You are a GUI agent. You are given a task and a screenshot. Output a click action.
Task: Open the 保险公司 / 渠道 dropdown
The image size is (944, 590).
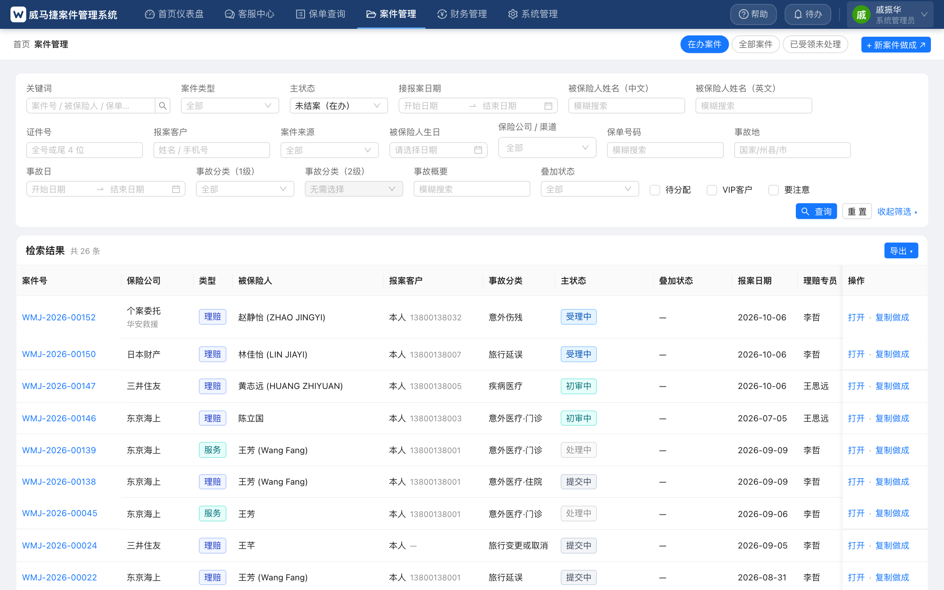coord(547,148)
